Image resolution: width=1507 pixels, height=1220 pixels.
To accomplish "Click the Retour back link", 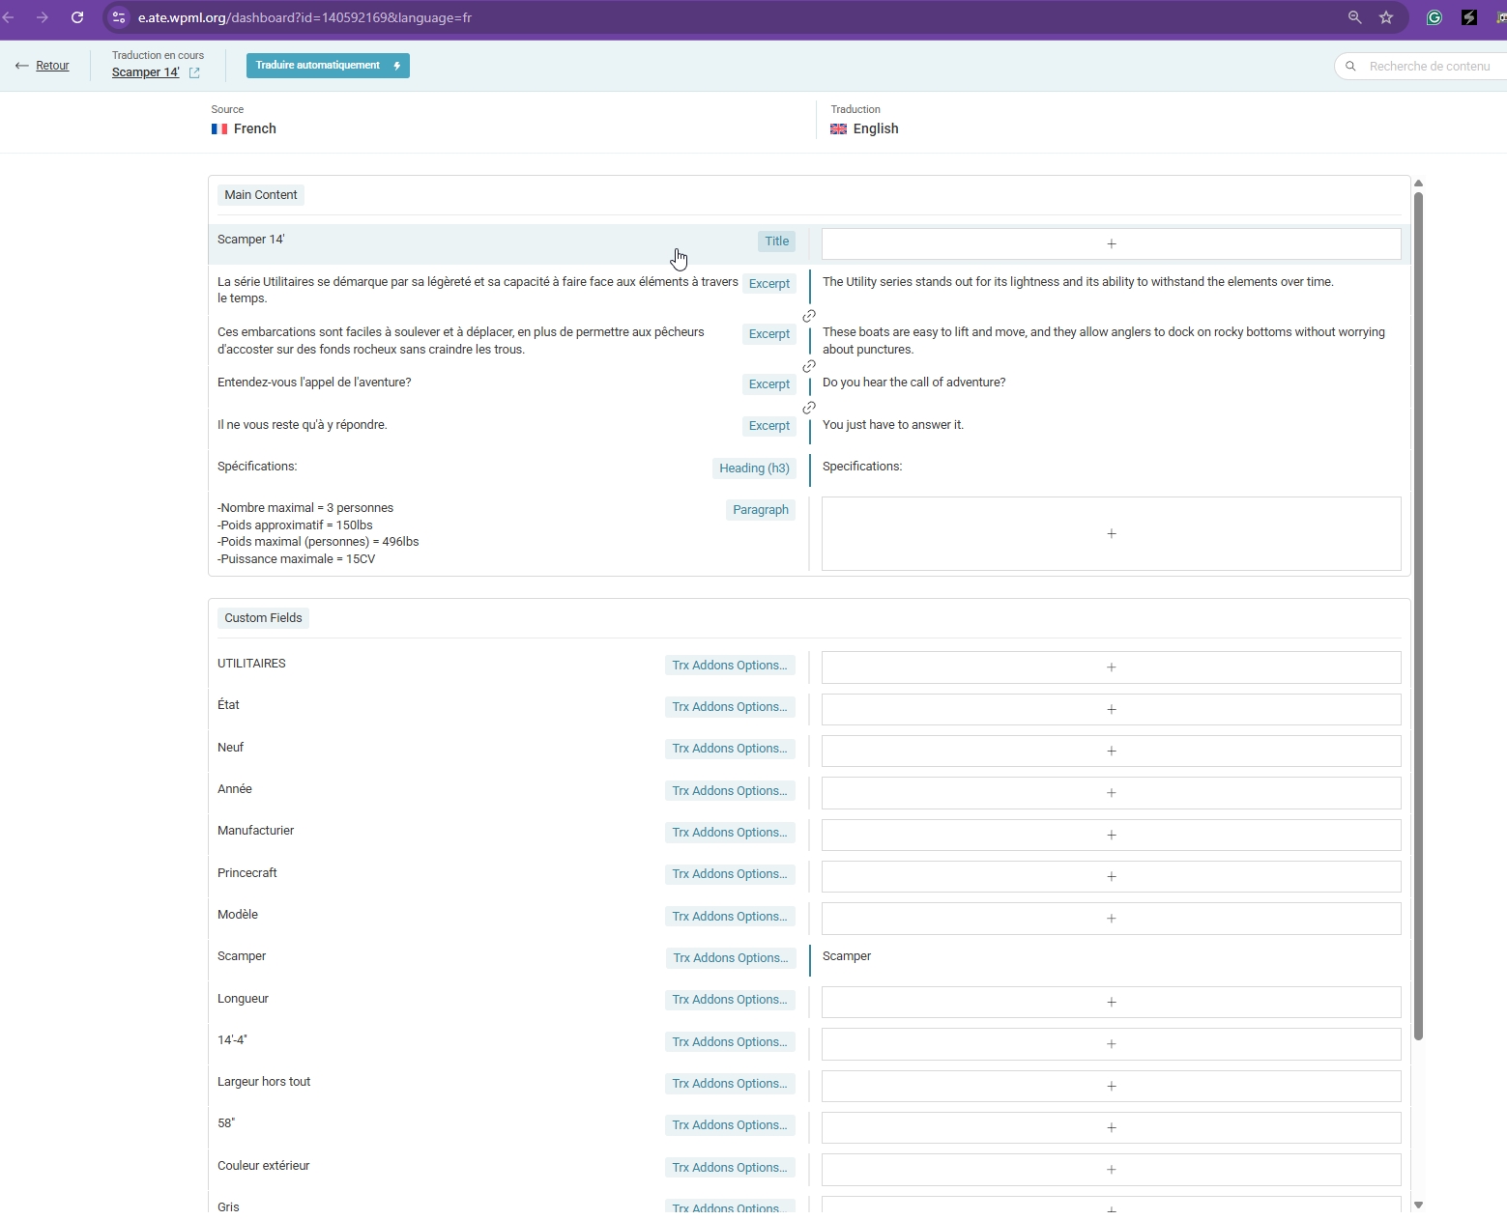I will [43, 66].
